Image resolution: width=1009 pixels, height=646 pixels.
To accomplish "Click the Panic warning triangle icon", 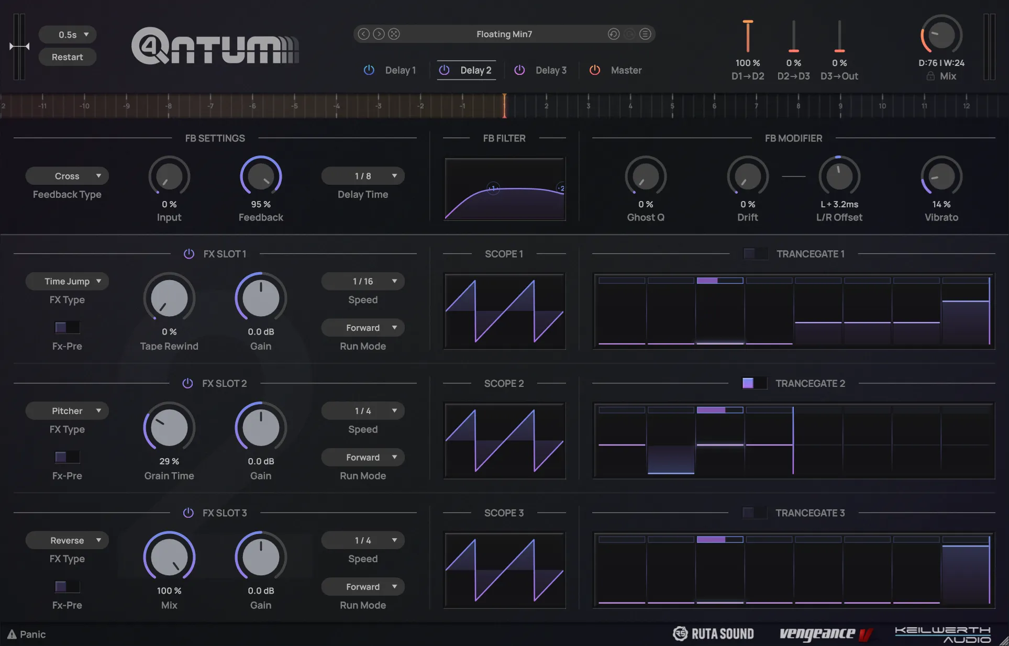I will point(12,634).
